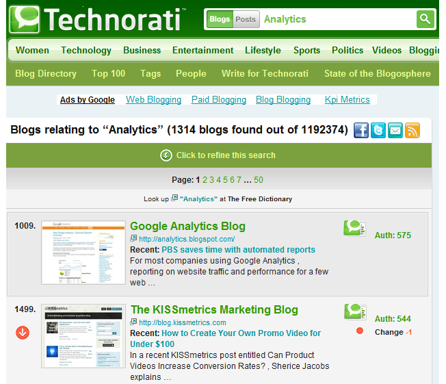446x384 pixels.
Task: Click Technorati authority icon for Google Analytics Blog
Action: (354, 229)
